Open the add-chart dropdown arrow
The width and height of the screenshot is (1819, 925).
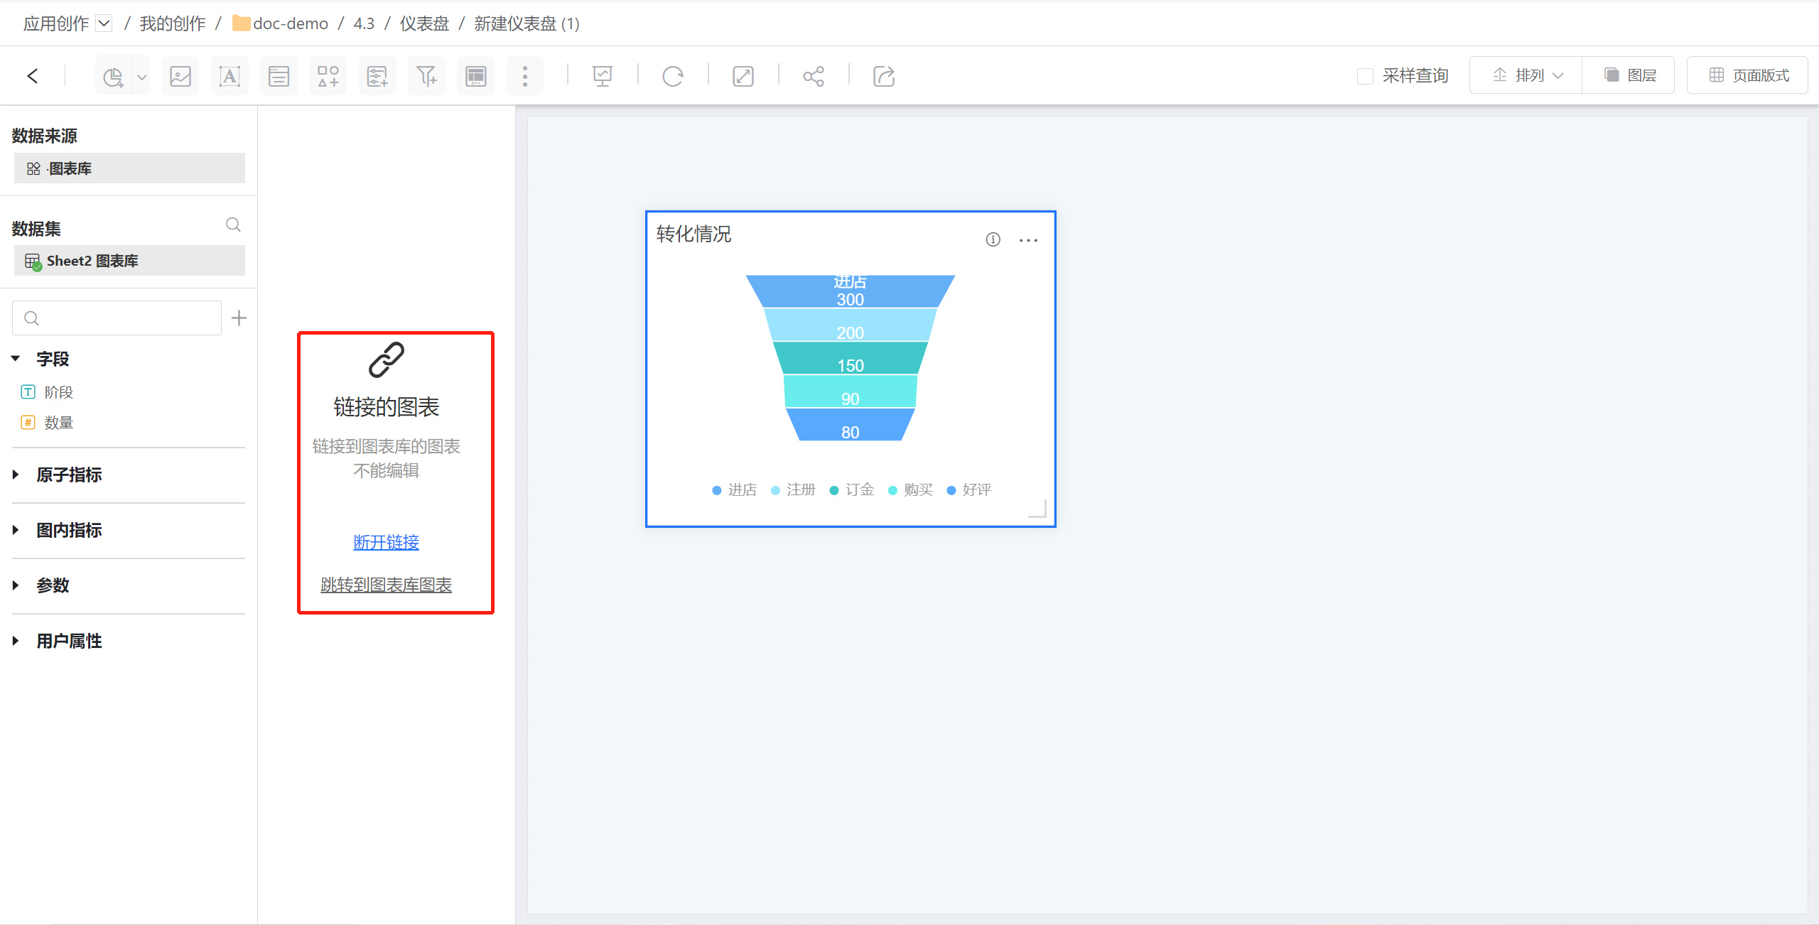point(142,77)
